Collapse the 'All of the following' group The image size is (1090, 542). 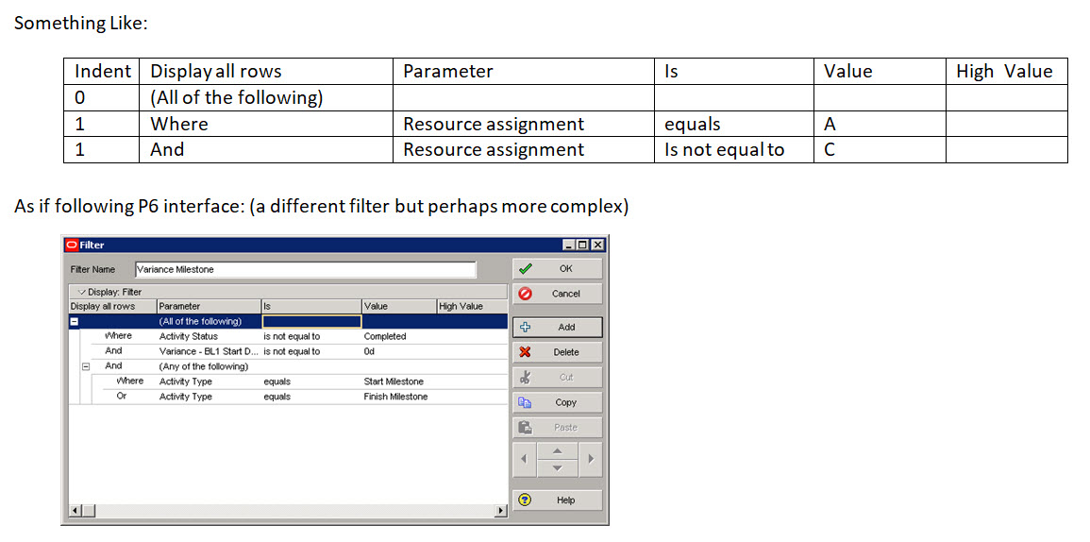[x=75, y=321]
